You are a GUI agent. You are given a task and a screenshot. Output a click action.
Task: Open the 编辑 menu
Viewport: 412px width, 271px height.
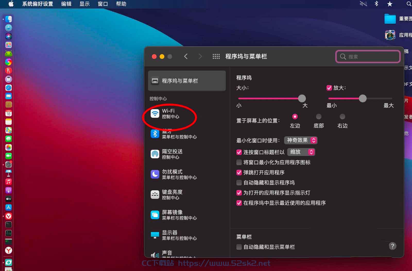pyautogui.click(x=66, y=4)
